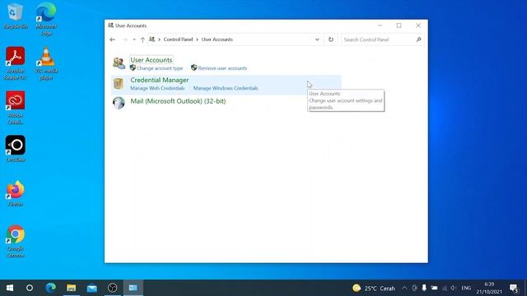The image size is (527, 296).
Task: Close the User Accounts window
Action: 418,25
